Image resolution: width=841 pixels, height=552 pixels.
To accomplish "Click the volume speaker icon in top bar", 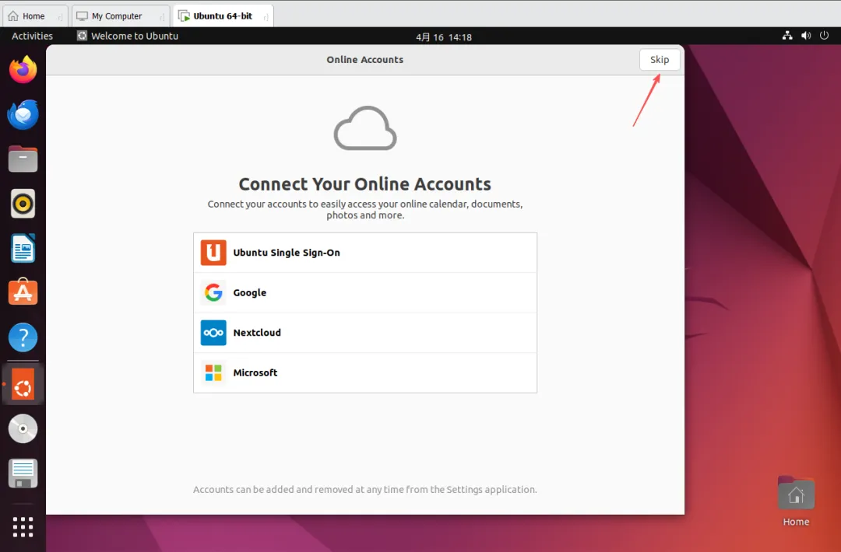I will point(806,36).
